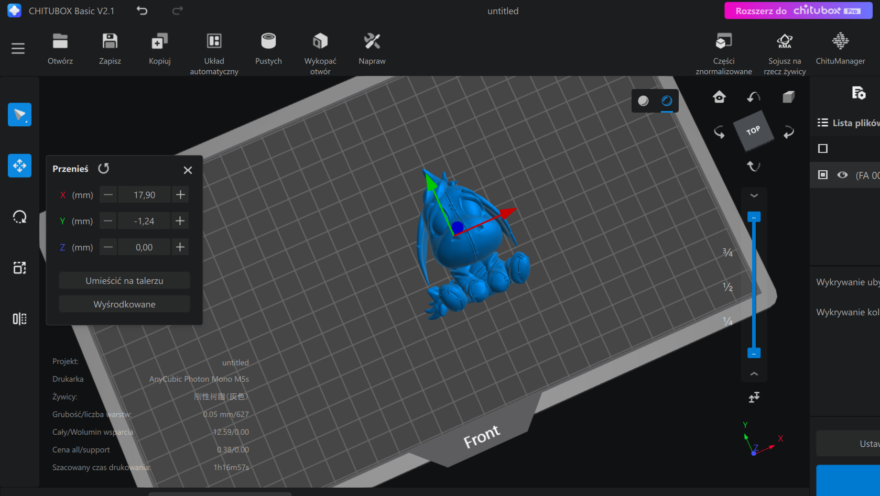Screen dimensions: 880x496
Task: Increase the Y position value
Action: 180,221
